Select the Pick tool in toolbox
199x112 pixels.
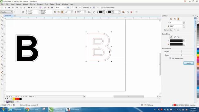tap(2, 16)
